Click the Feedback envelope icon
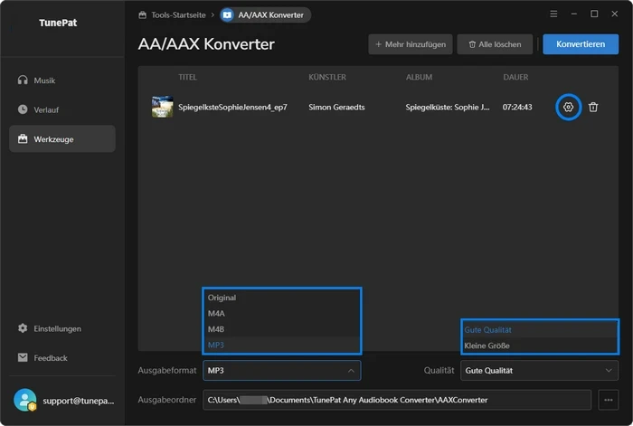 (x=23, y=357)
